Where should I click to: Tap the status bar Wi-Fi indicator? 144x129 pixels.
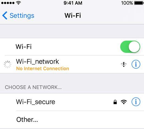click(x=18, y=3)
